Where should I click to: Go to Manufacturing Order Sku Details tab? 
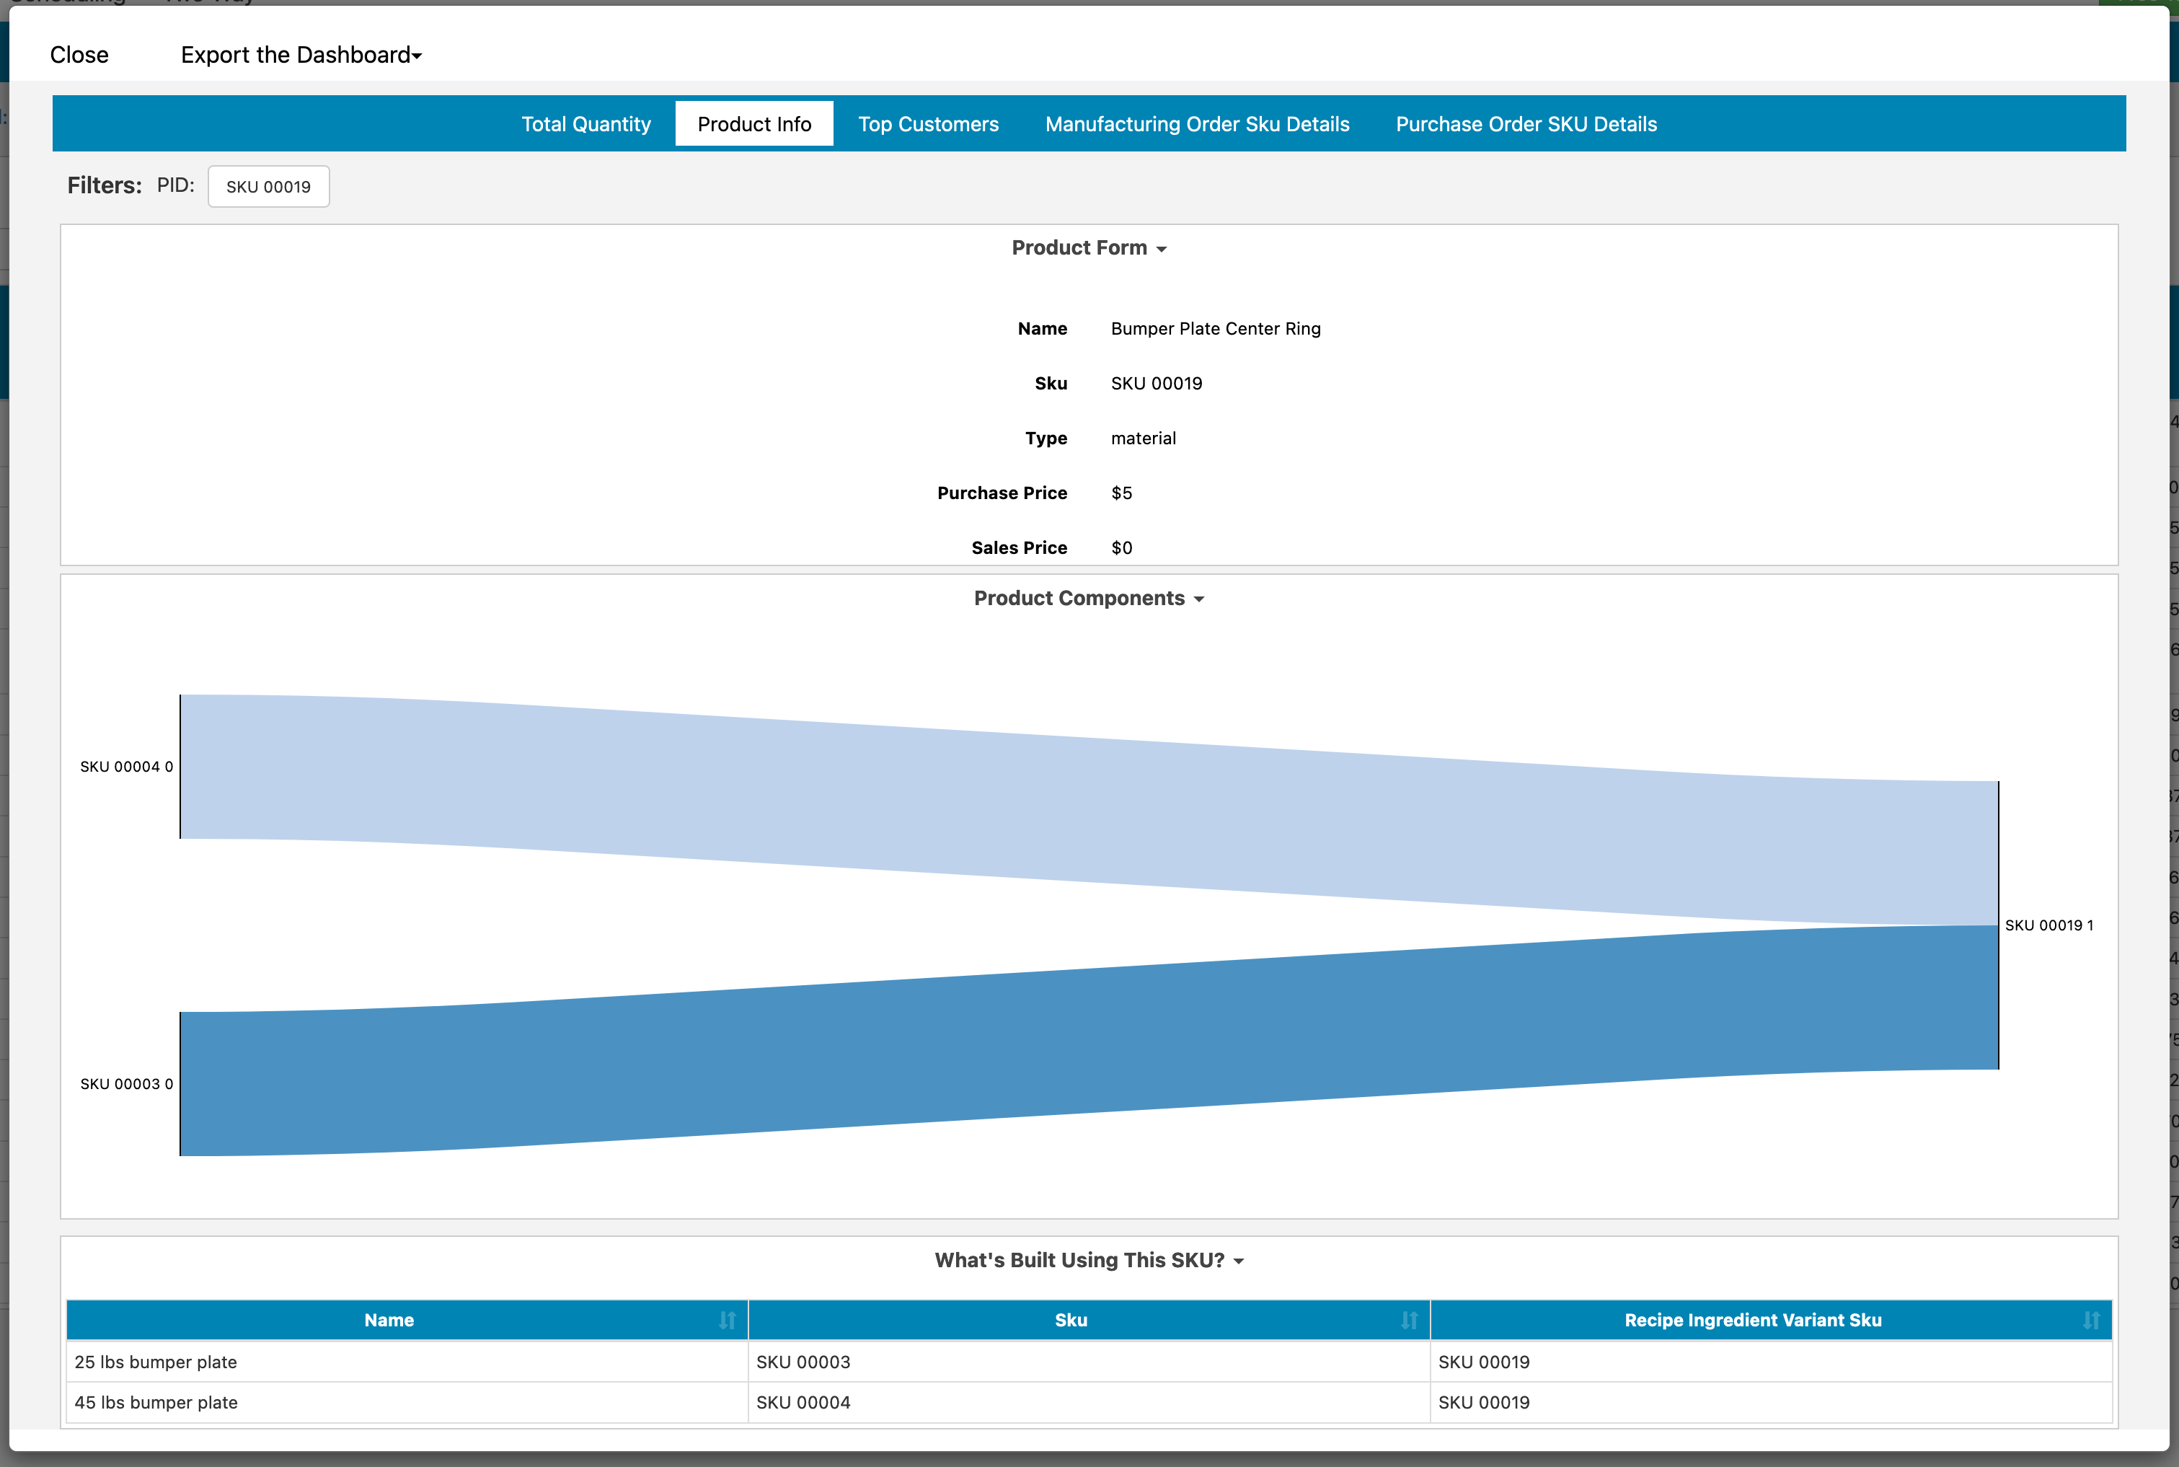(1197, 123)
